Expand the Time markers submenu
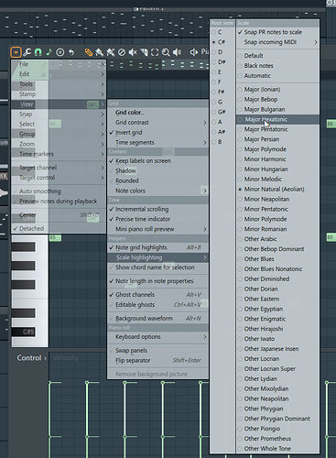 tap(59, 154)
